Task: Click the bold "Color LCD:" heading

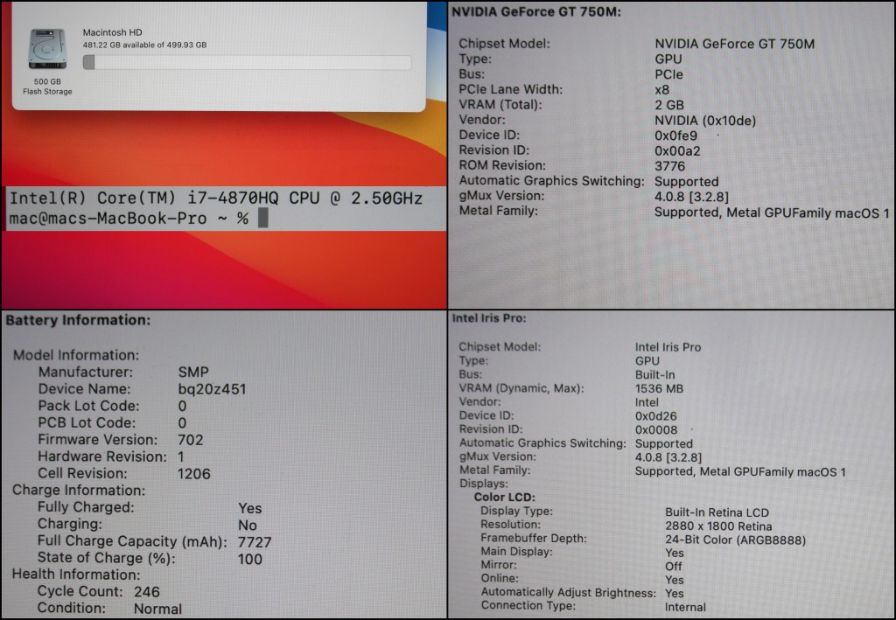Action: click(x=505, y=498)
